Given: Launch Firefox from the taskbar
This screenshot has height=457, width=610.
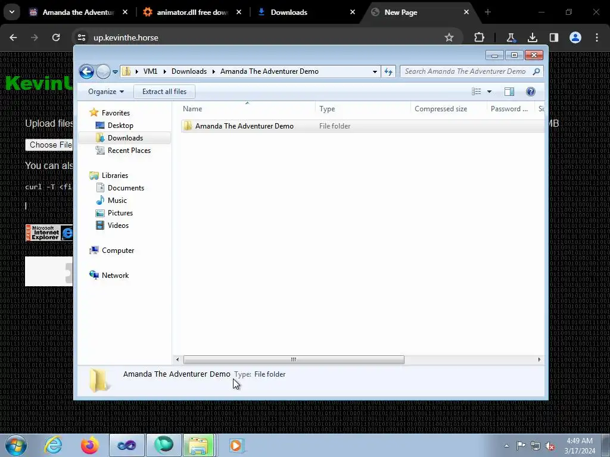Looking at the screenshot, I should point(89,445).
